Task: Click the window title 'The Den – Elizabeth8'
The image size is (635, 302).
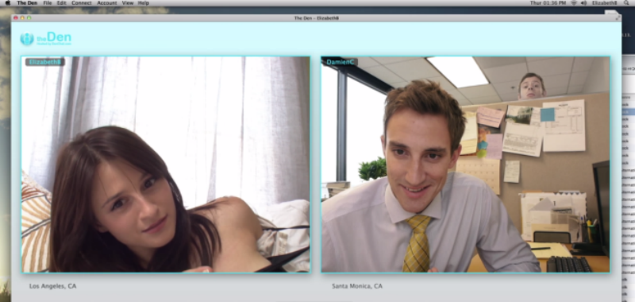Action: click(x=316, y=17)
